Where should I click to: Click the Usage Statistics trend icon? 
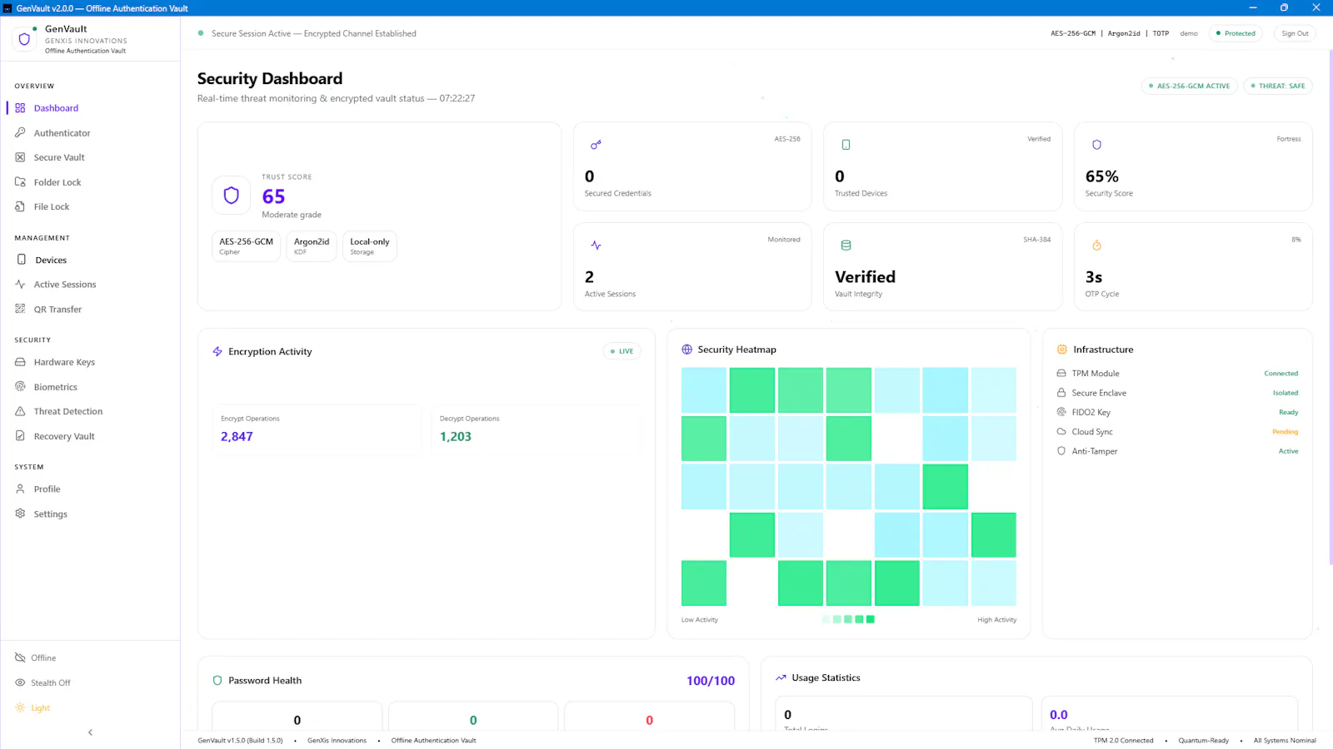(x=781, y=678)
